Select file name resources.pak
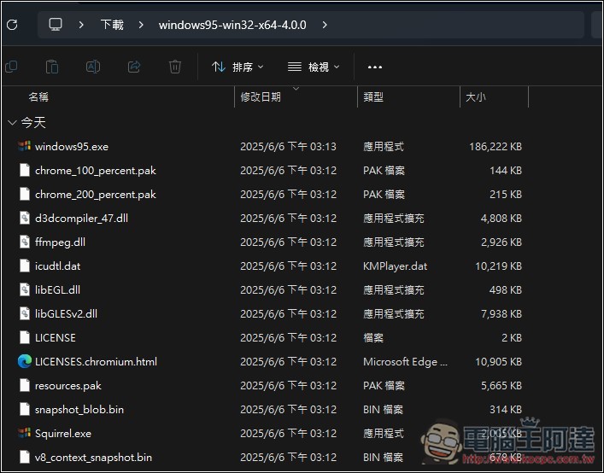 point(68,386)
